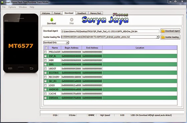Tick the select-all checkbox in table header

[x=46, y=48]
